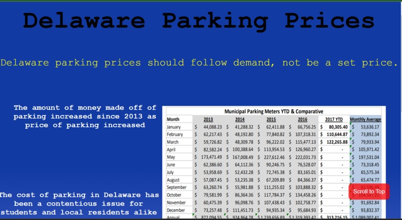Click the April 2014 value 100,388.64
Image resolution: width=402 pixels, height=220 pixels.
[x=243, y=149]
